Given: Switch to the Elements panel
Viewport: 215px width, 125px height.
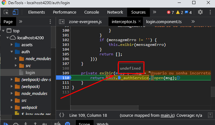Looking at the screenshot, I should [36, 12].
